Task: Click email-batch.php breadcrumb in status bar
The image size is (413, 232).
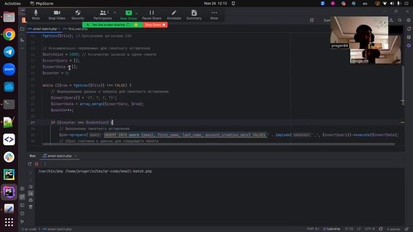Action: (x=57, y=229)
